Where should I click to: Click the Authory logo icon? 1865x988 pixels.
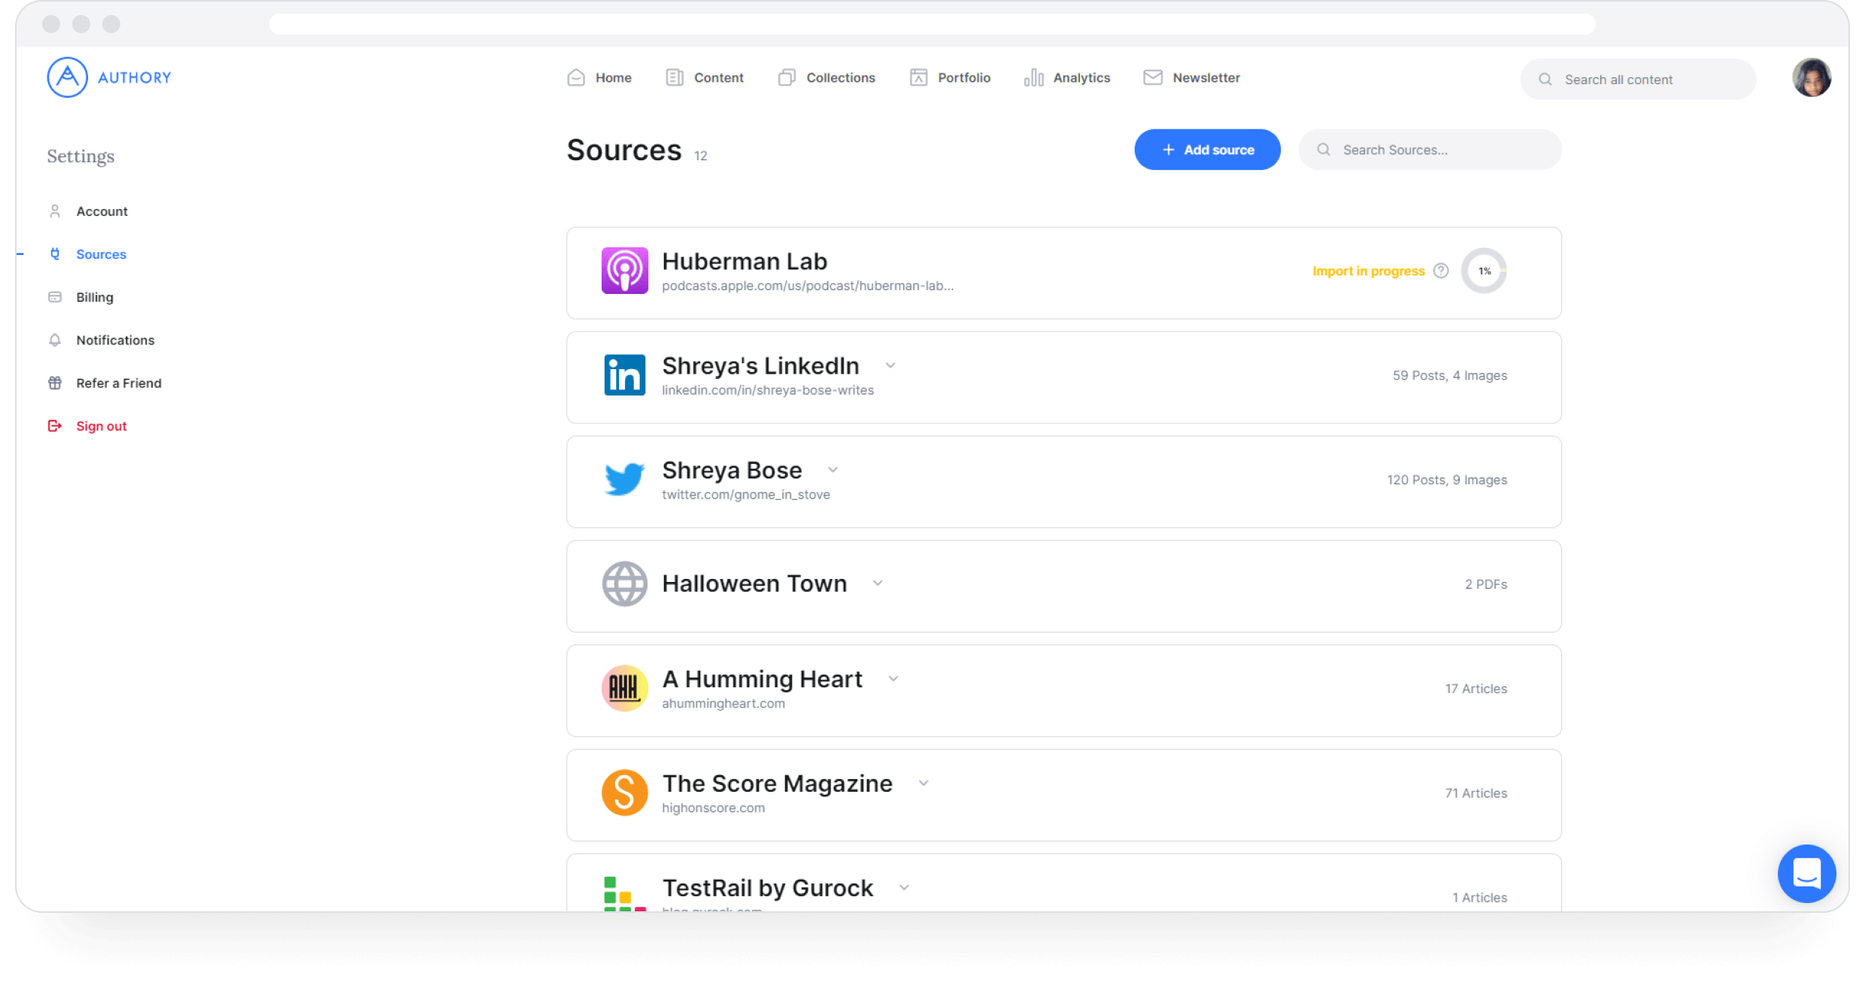click(x=67, y=77)
